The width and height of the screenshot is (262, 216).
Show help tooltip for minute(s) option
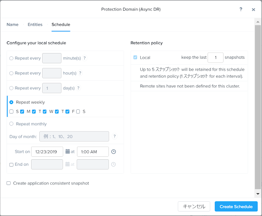point(85,58)
